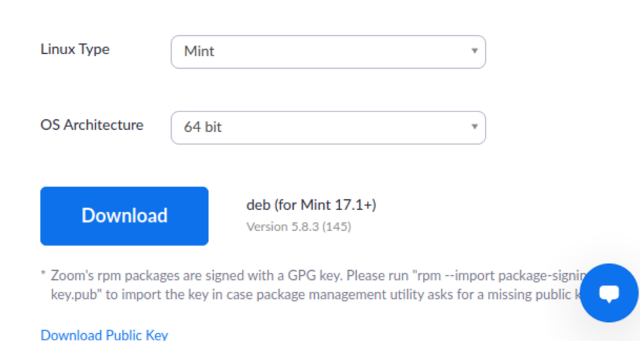This screenshot has width=640, height=341.
Task: Click the word 'Download' on the blue button
Action: (x=125, y=215)
